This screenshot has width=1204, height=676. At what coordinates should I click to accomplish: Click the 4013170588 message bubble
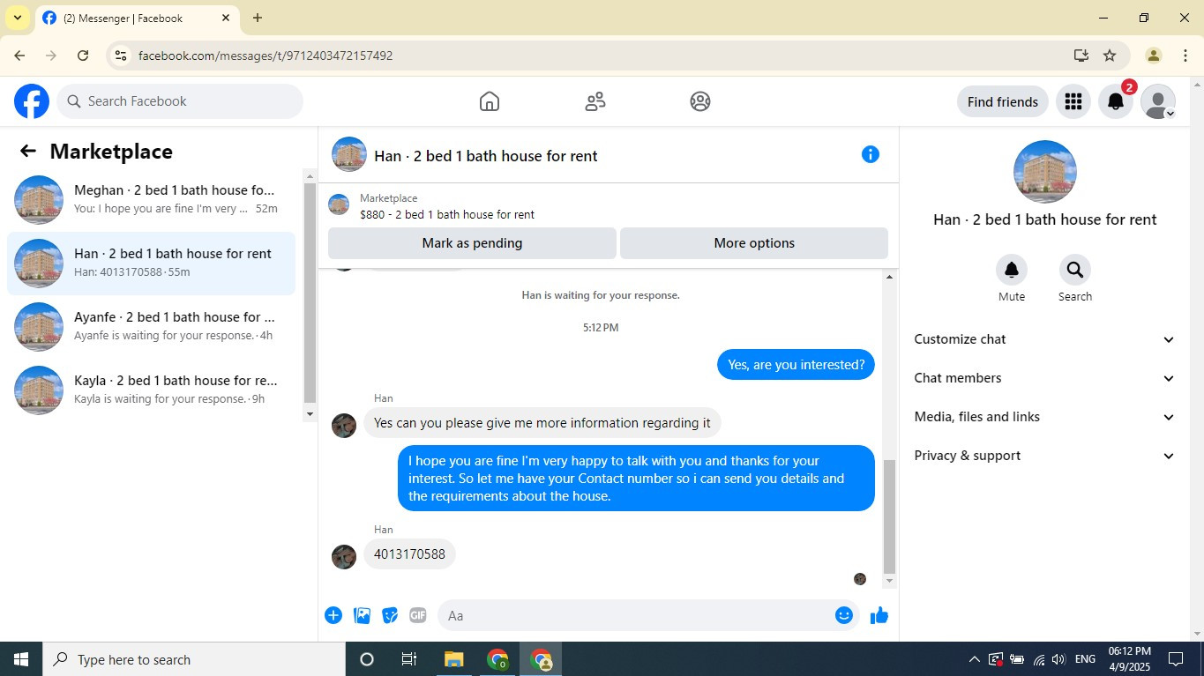(409, 554)
